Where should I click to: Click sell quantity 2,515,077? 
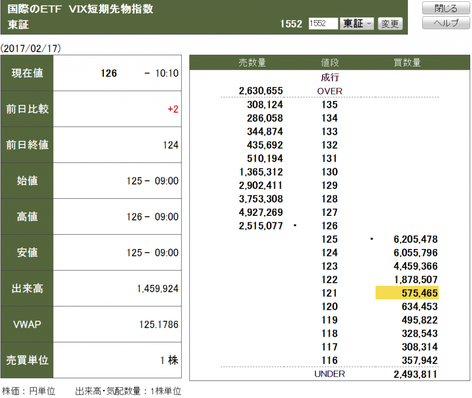(x=261, y=226)
